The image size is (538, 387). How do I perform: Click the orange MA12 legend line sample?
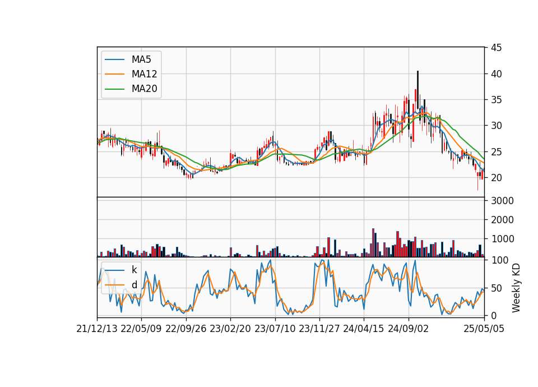[114, 74]
